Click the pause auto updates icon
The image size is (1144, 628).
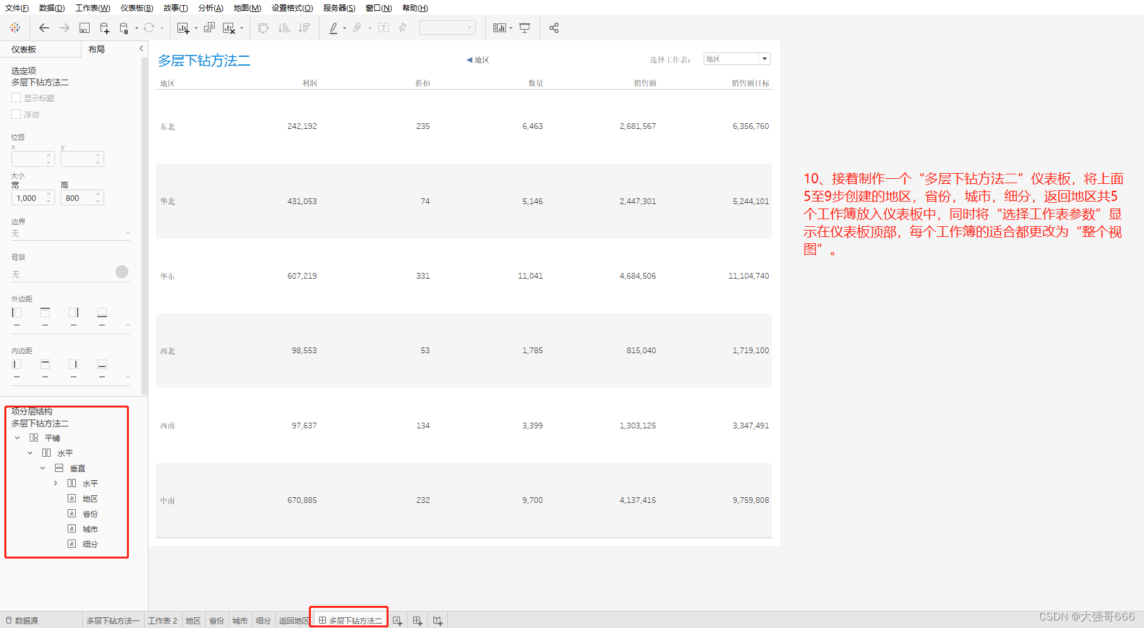(x=124, y=28)
